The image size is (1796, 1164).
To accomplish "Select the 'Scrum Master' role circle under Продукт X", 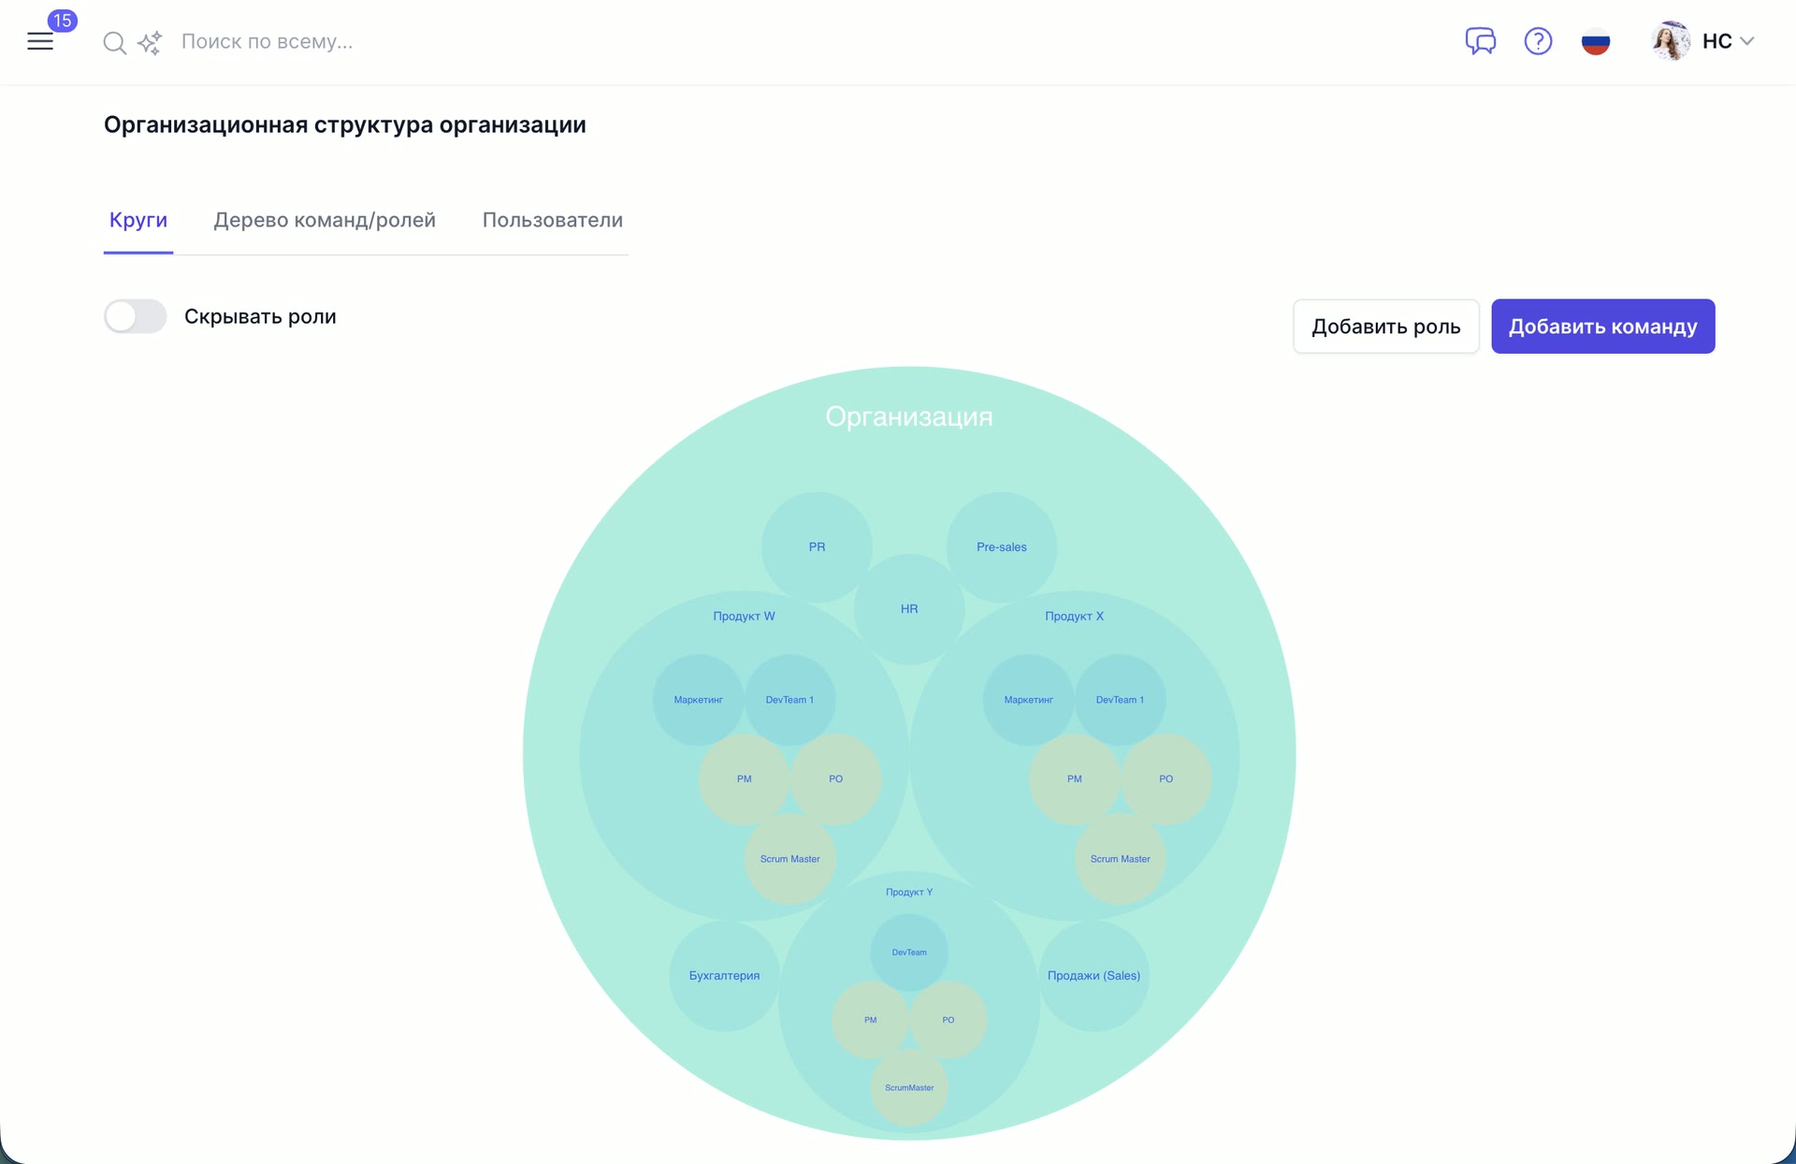I will [1120, 858].
